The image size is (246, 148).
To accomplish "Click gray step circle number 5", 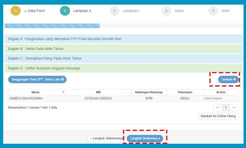I will pos(213,11).
